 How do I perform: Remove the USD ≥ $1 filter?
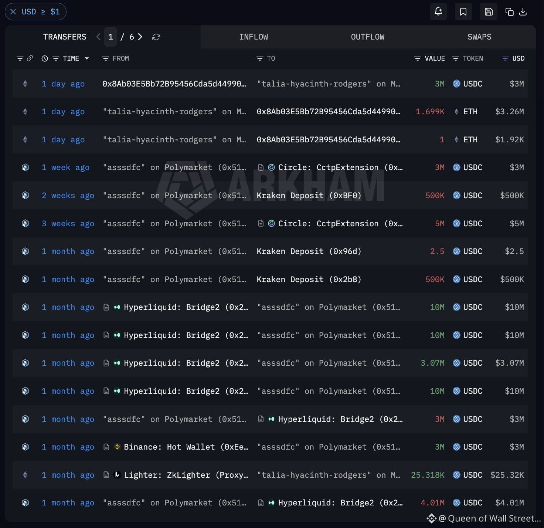coord(13,12)
